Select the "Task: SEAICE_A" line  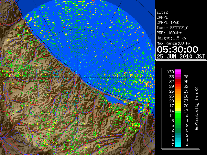(x=172, y=28)
